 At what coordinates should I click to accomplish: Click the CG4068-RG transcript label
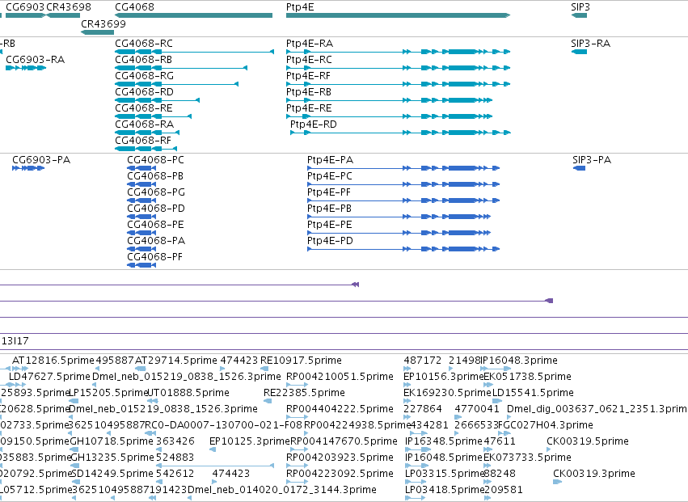[x=145, y=76]
